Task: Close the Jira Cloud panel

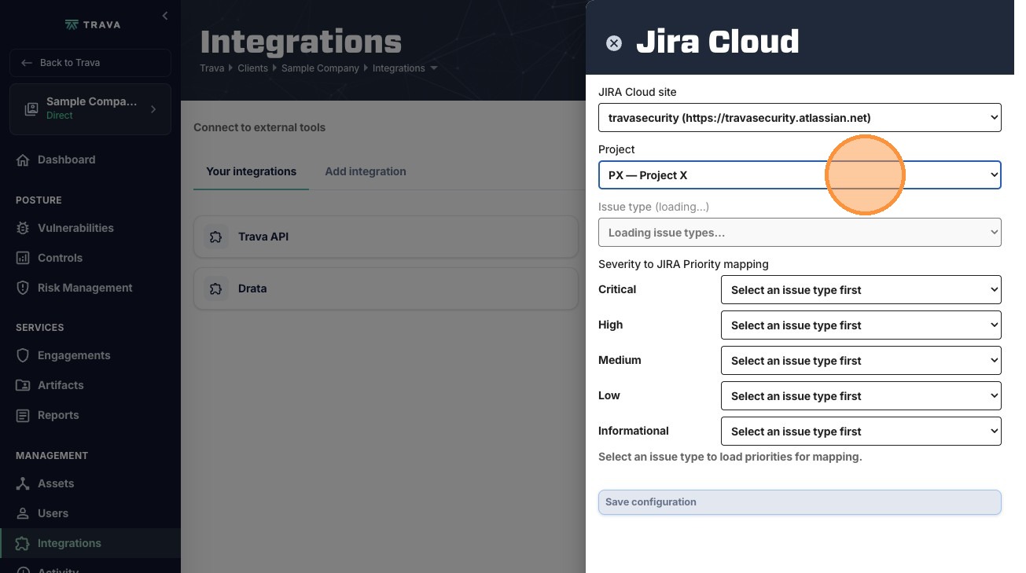Action: (x=614, y=43)
